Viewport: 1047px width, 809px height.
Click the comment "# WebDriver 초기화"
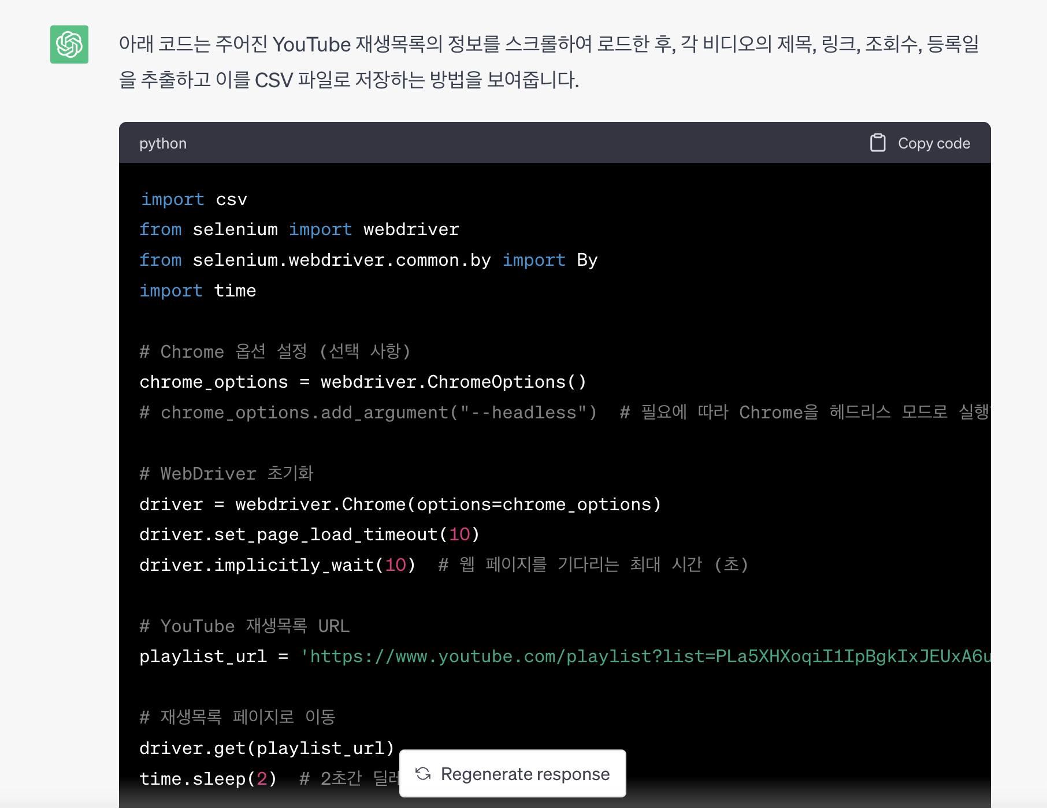(227, 474)
